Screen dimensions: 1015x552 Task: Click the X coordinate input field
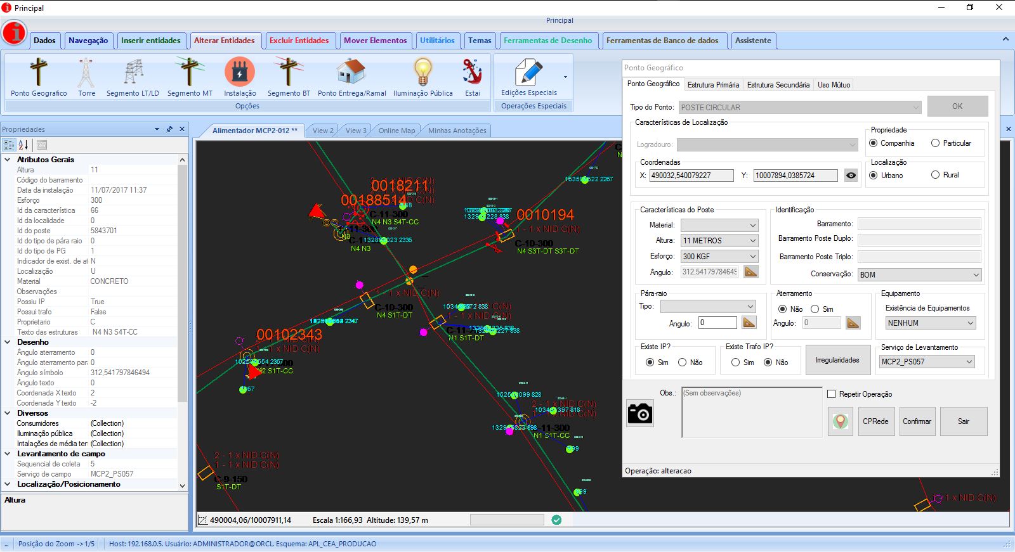[691, 176]
